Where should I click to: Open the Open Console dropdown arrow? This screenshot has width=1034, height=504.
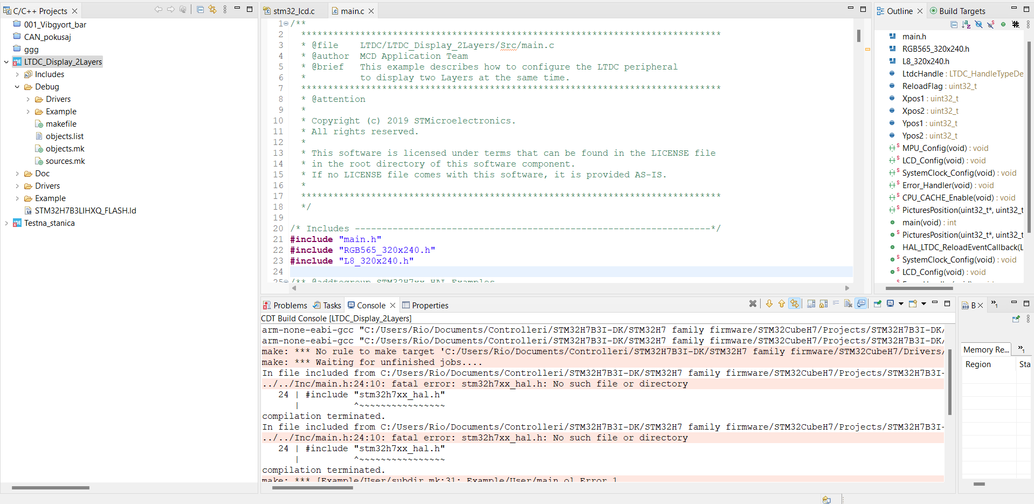pos(923,303)
